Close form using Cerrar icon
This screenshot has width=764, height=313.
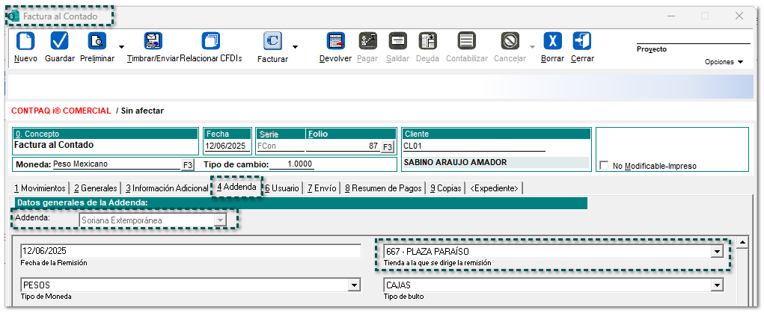pyautogui.click(x=582, y=41)
